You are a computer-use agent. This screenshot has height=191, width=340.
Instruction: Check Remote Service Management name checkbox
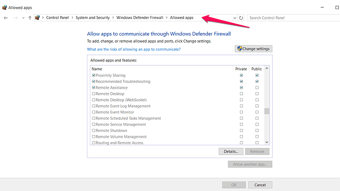pyautogui.click(x=94, y=125)
